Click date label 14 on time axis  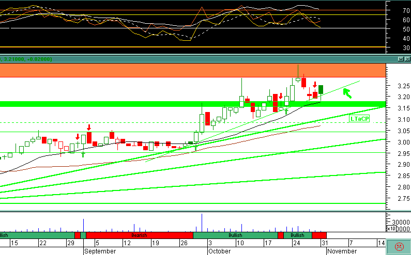coord(381,243)
